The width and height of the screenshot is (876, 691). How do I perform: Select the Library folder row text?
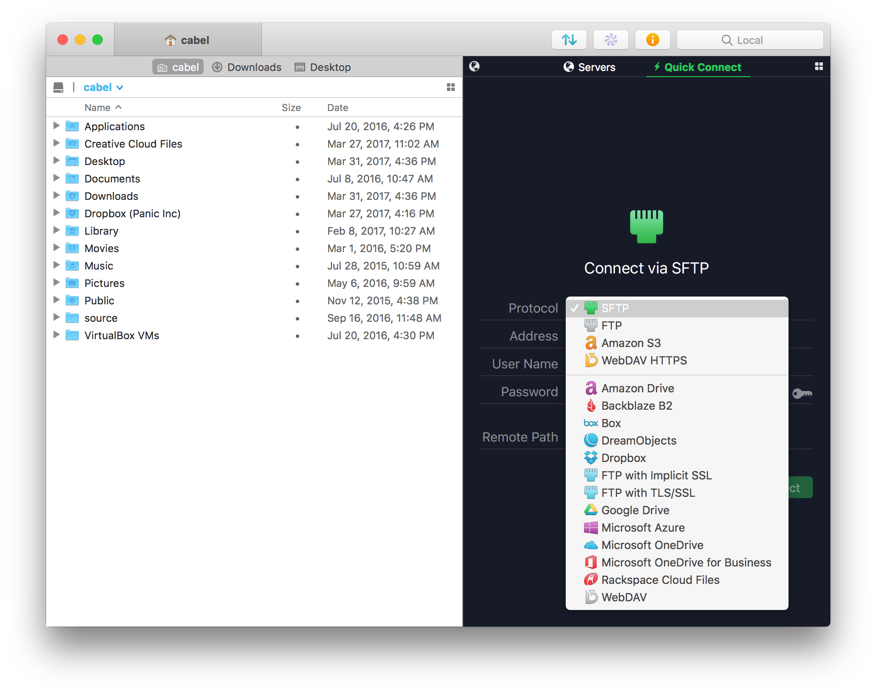pos(101,231)
